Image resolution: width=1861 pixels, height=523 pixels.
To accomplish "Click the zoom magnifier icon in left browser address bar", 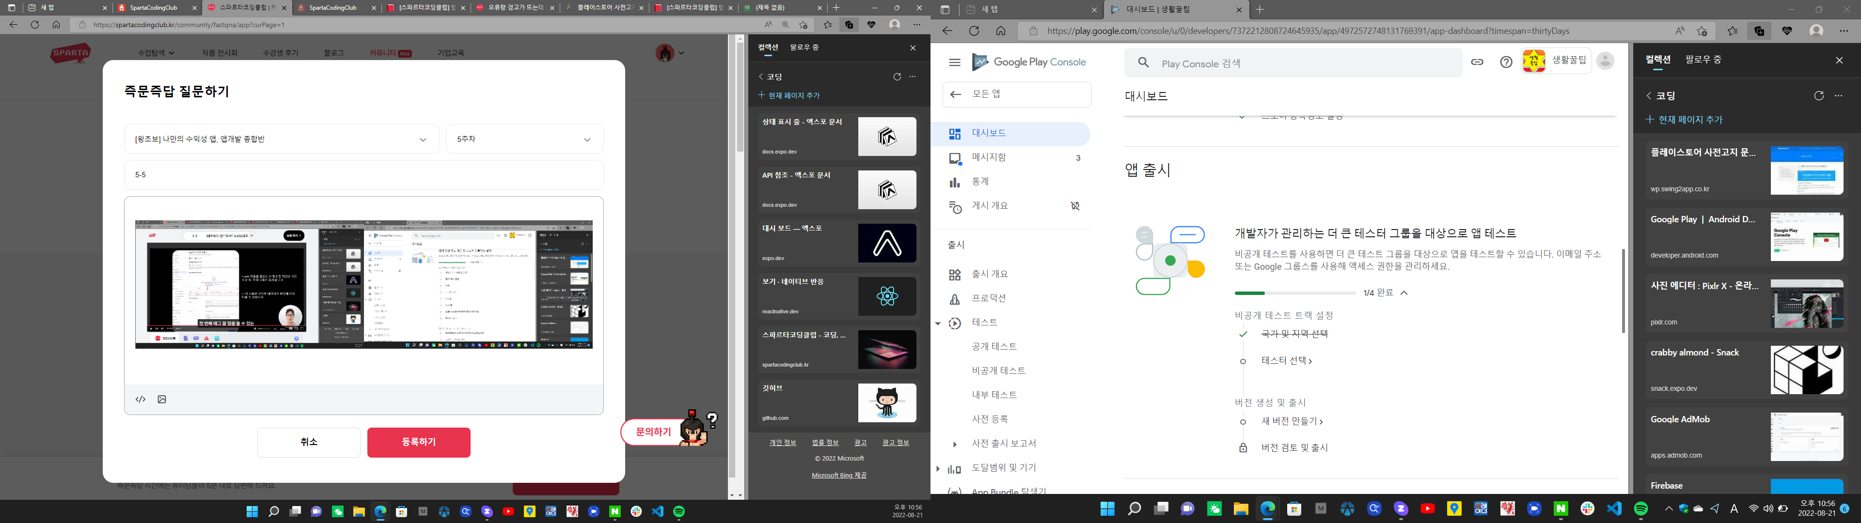I will click(785, 25).
